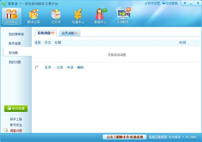
Task: Click the 调查问卷 survey link
Action: (16, 130)
